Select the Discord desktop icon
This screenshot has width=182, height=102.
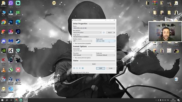(4, 42)
